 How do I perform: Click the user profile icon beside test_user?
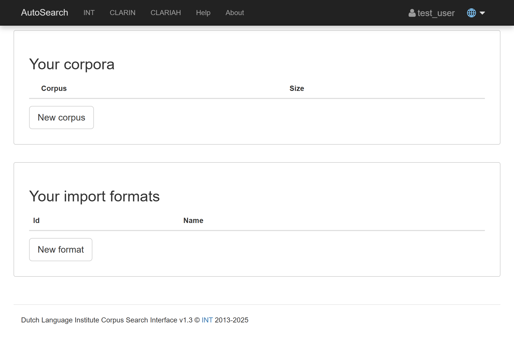(412, 13)
